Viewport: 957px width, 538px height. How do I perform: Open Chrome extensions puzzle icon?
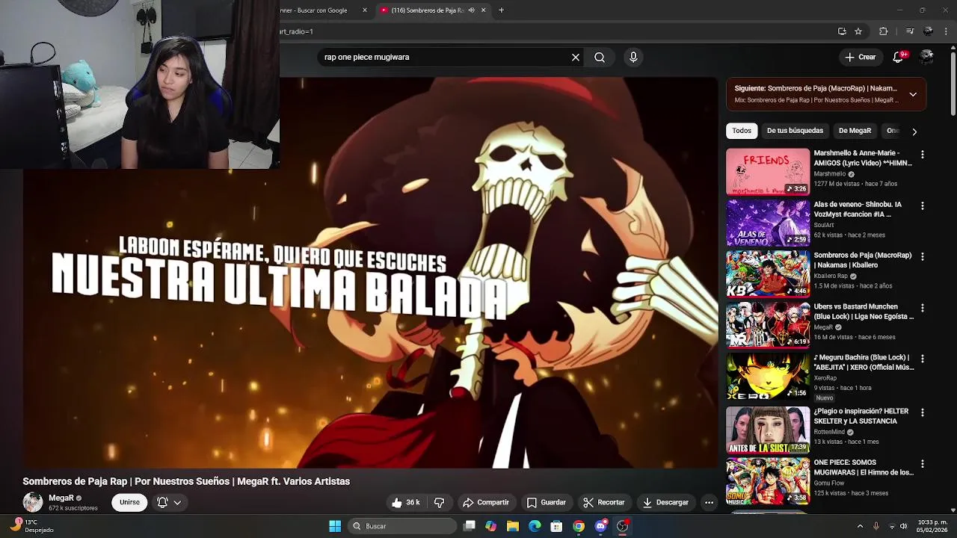pyautogui.click(x=884, y=31)
